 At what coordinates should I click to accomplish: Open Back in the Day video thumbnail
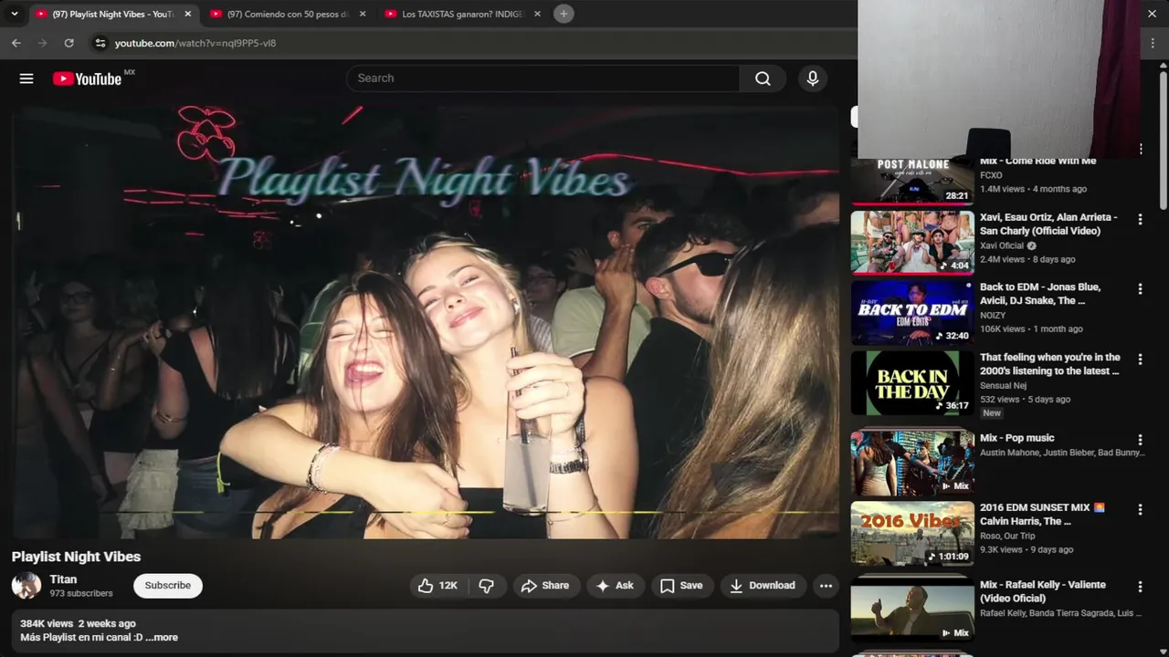pyautogui.click(x=912, y=382)
